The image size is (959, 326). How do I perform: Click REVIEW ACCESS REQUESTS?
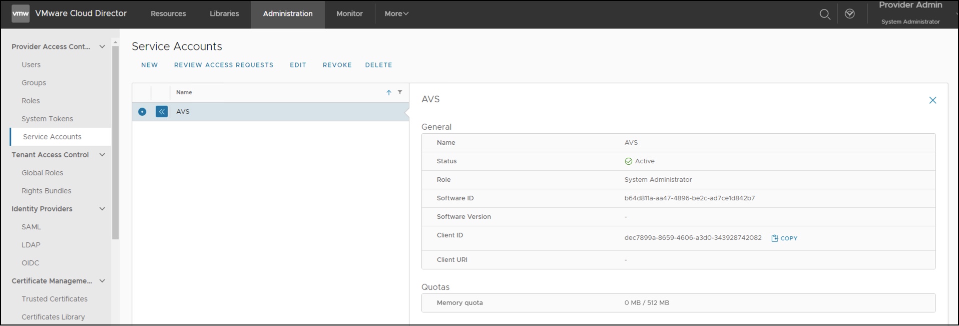(224, 65)
